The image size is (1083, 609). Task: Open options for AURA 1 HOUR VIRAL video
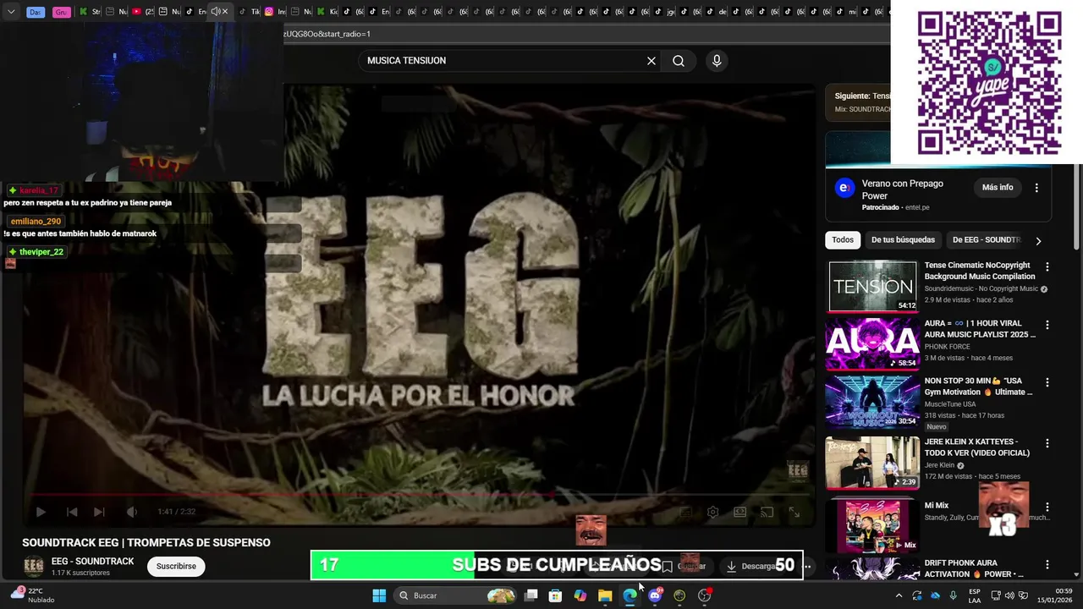click(x=1047, y=325)
